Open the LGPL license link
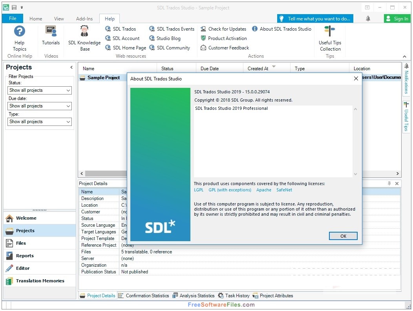This screenshot has width=413, height=311. [199, 190]
